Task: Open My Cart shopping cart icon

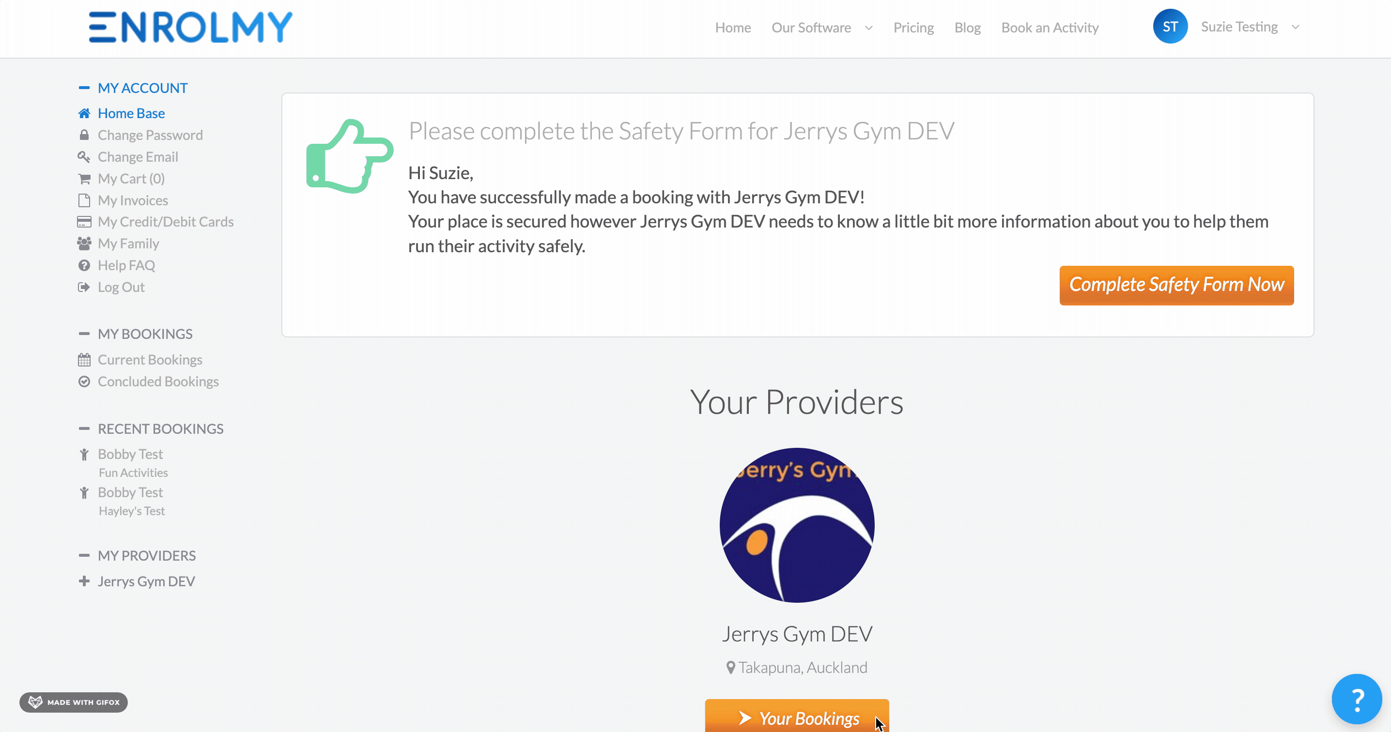Action: click(84, 179)
